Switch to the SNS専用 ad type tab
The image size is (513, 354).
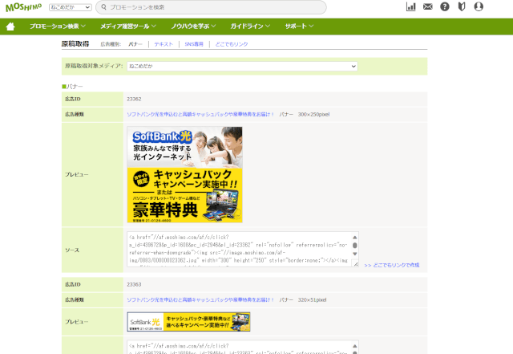(x=194, y=45)
